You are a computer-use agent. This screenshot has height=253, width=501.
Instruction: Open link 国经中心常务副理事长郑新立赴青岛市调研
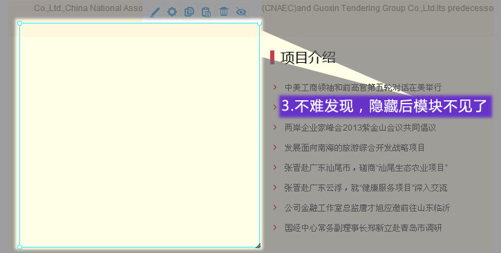click(363, 227)
